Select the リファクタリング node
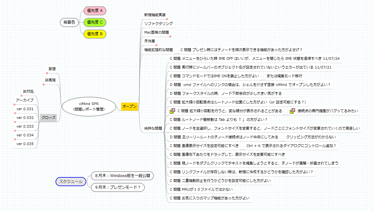Screen dimensions: 374x211 (x=159, y=24)
